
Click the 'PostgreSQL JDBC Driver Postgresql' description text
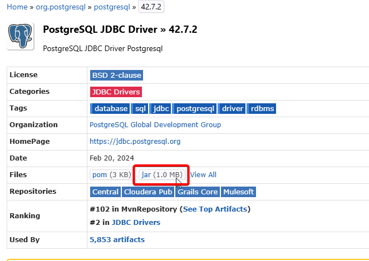102,48
